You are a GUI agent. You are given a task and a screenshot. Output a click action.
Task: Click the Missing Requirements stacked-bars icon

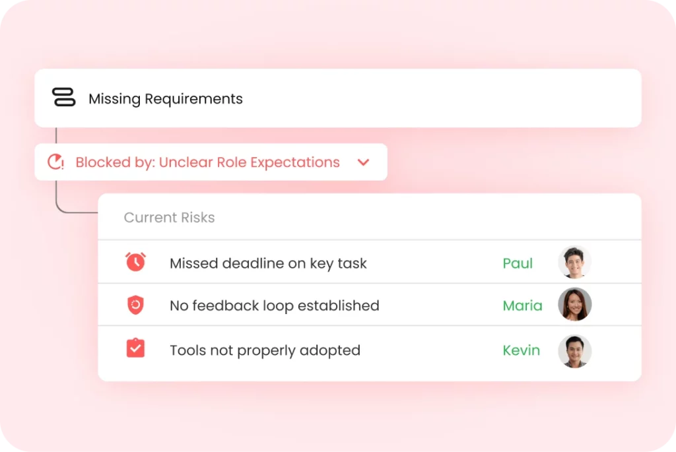point(64,98)
